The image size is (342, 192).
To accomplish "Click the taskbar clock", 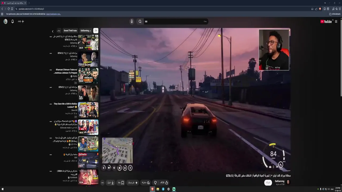I will pyautogui.click(x=337, y=189).
